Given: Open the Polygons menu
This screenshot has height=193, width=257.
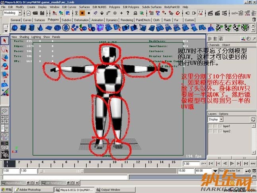Looking at the screenshot, I should click(115, 7).
